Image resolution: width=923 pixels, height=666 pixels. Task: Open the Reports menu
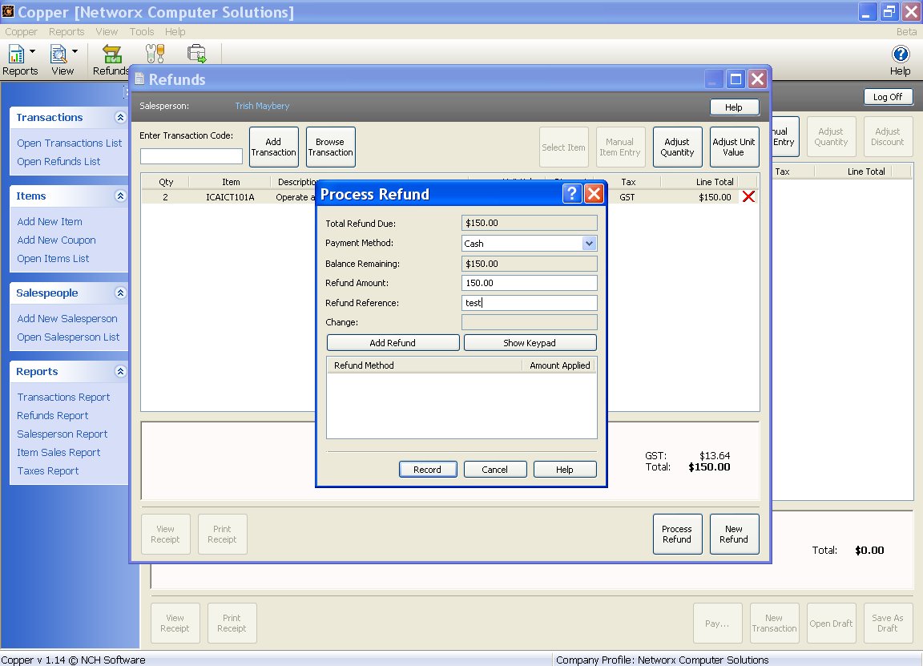coord(67,32)
